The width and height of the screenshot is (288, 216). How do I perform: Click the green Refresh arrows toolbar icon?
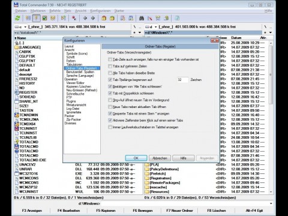pos(17,18)
